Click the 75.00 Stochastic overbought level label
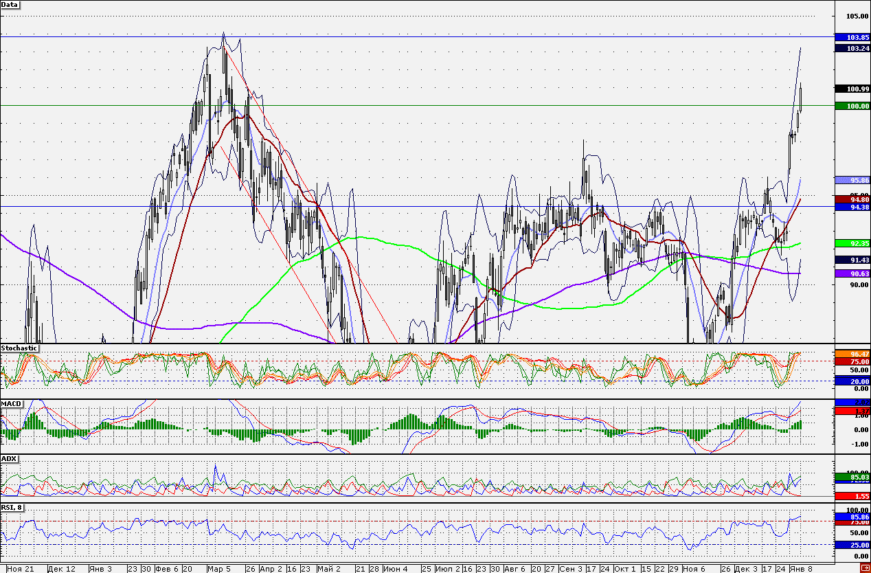The image size is (871, 573). click(852, 361)
